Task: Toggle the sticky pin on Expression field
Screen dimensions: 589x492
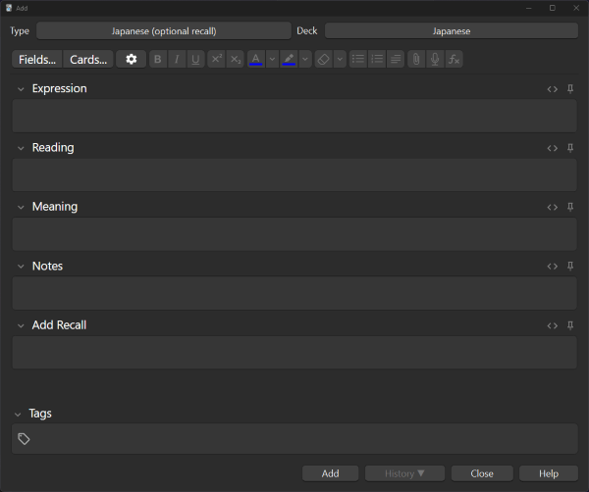Action: point(570,89)
